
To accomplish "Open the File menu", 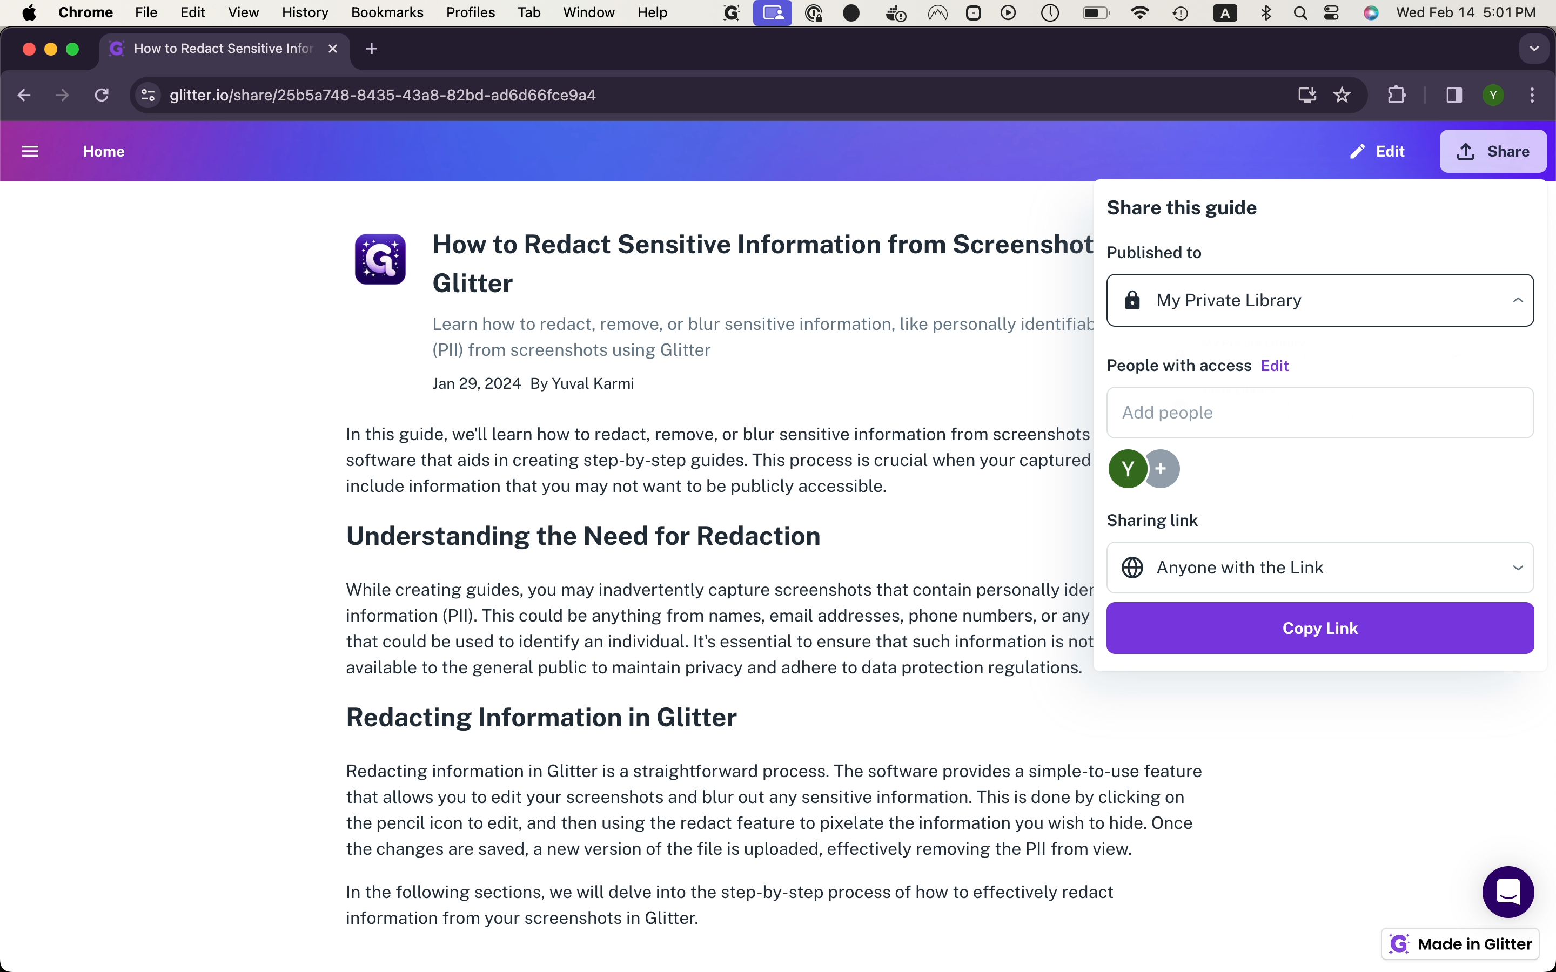I will click(146, 12).
